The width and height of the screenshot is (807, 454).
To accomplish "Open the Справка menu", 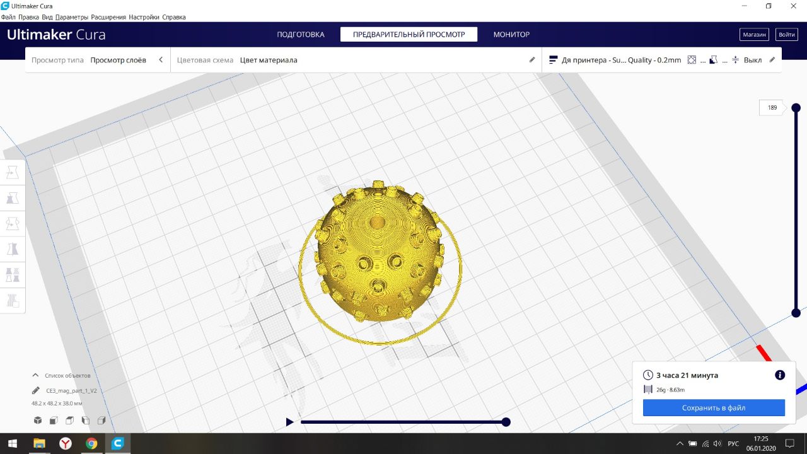I will pos(174,17).
